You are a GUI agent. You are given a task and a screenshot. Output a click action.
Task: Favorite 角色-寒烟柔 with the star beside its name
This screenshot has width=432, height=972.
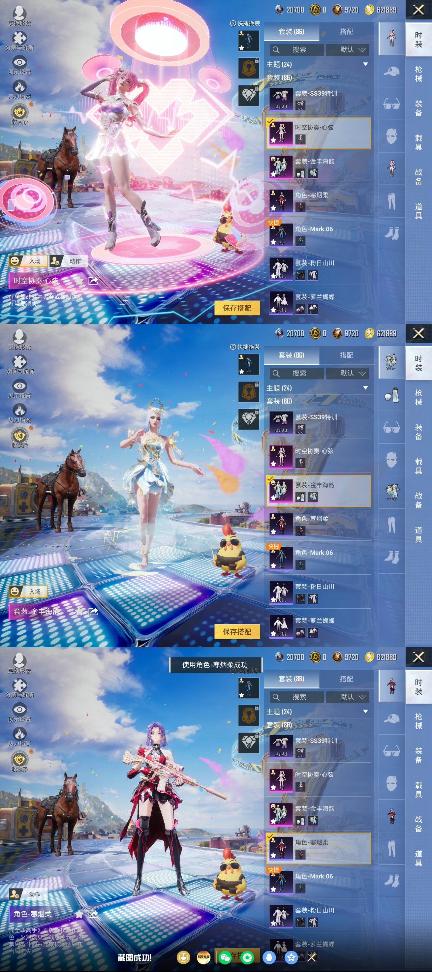(79, 914)
